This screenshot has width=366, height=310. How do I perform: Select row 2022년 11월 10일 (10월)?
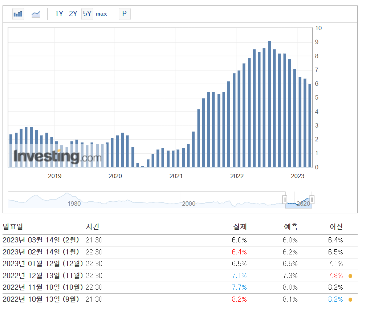point(180,287)
